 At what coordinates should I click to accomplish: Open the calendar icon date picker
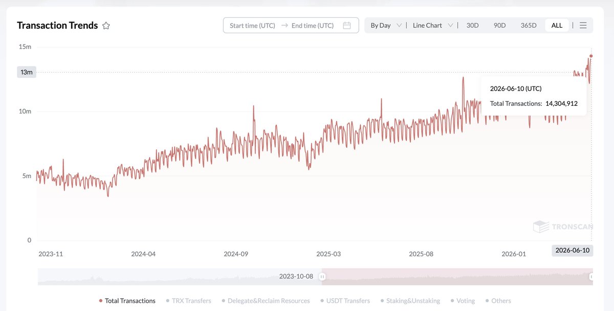tap(347, 26)
